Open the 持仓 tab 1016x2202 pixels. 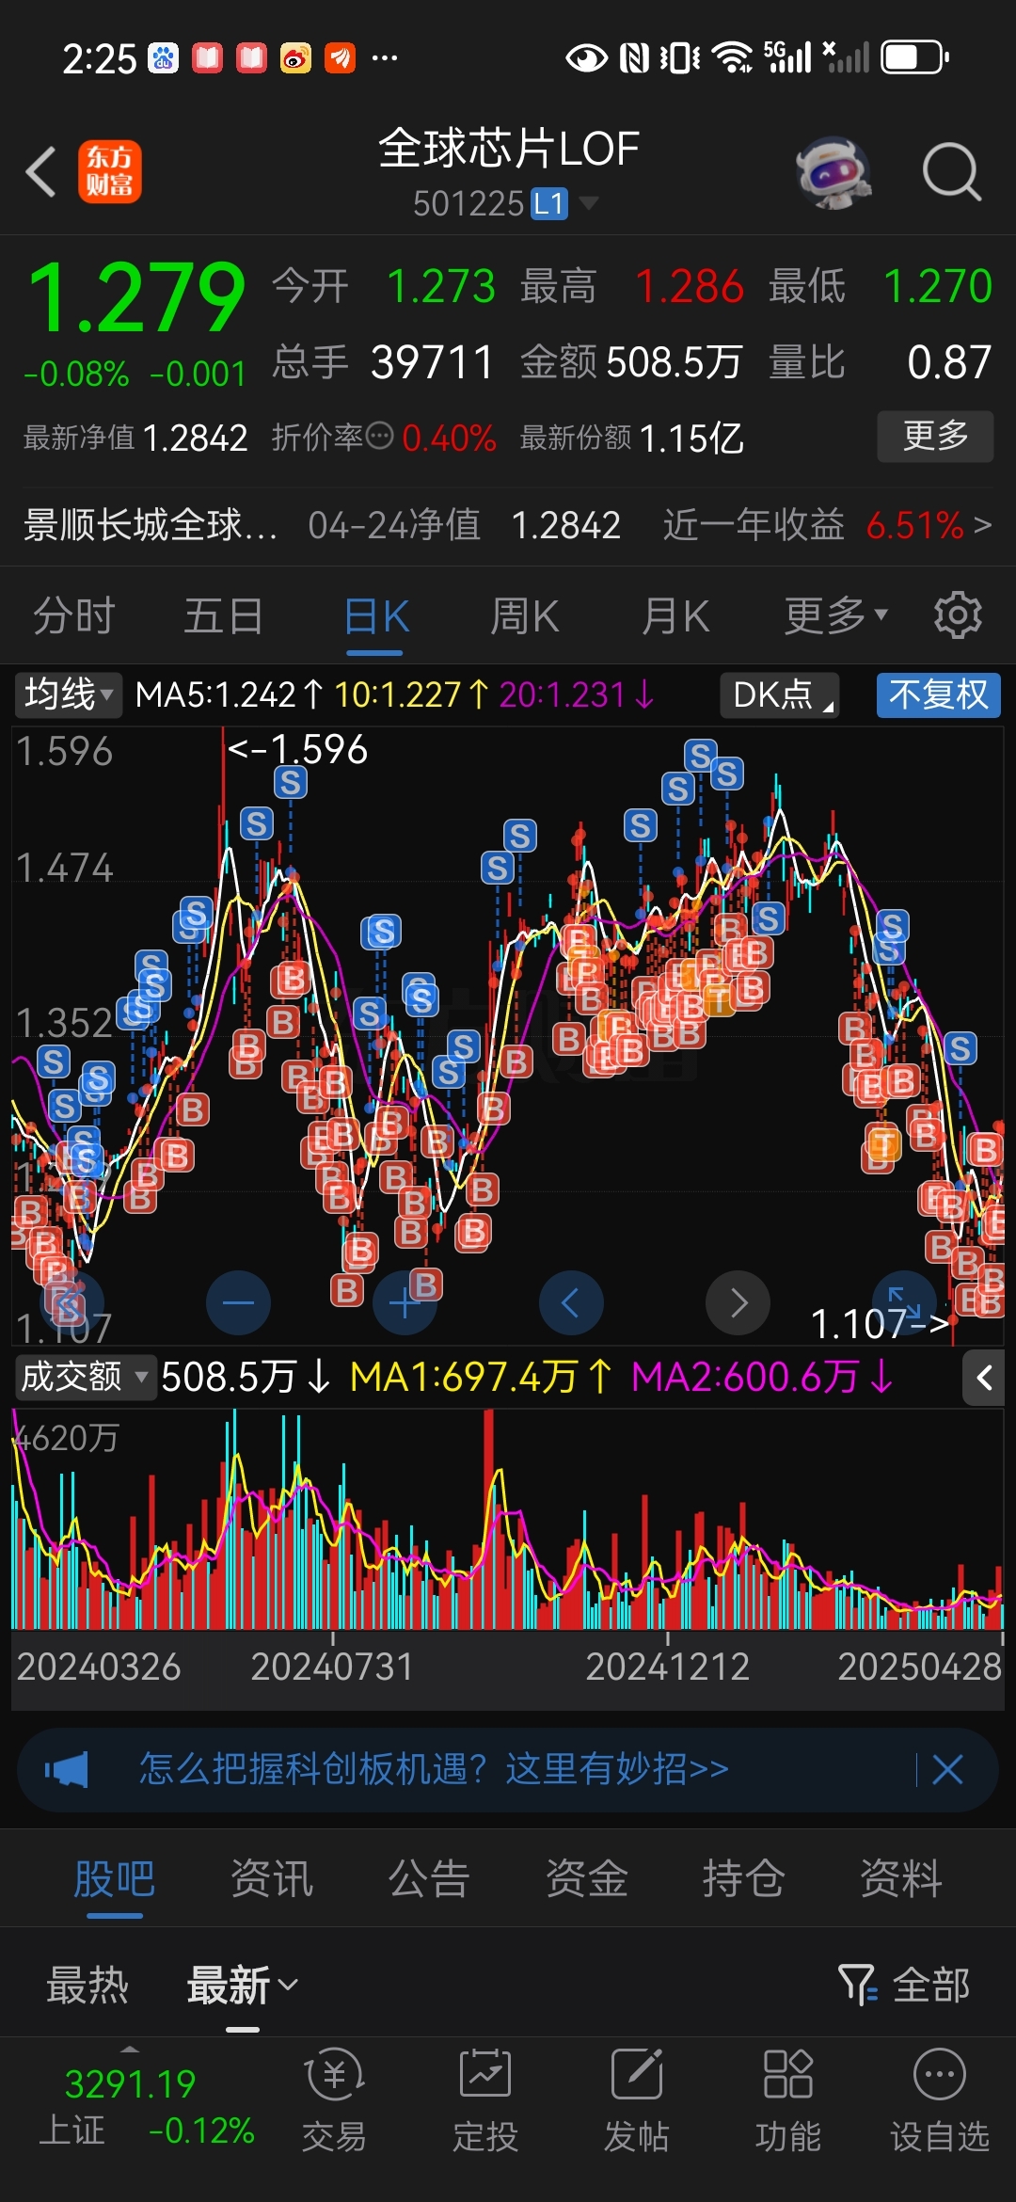[x=743, y=1878]
